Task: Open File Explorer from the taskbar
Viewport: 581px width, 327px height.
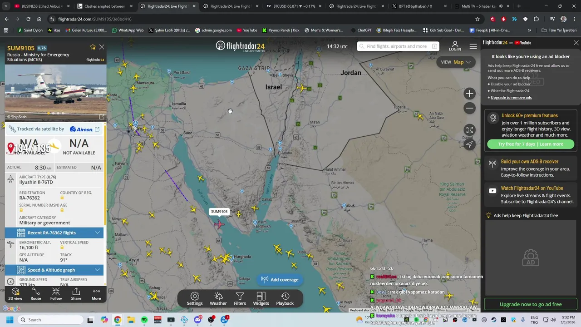Action: pyautogui.click(x=131, y=320)
